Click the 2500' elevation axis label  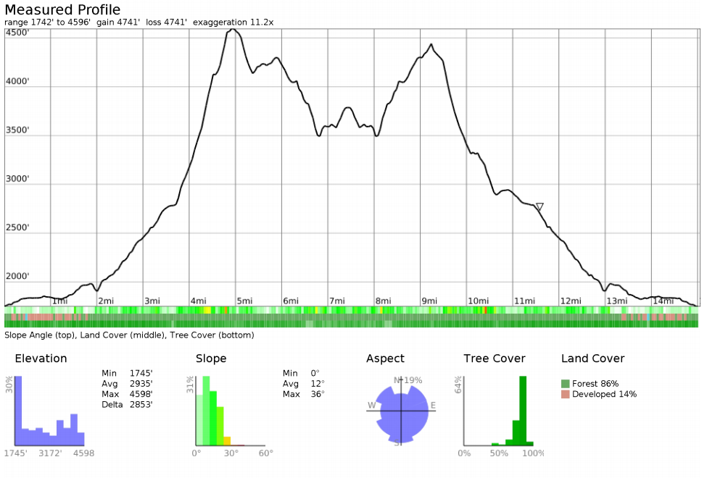[x=17, y=227]
